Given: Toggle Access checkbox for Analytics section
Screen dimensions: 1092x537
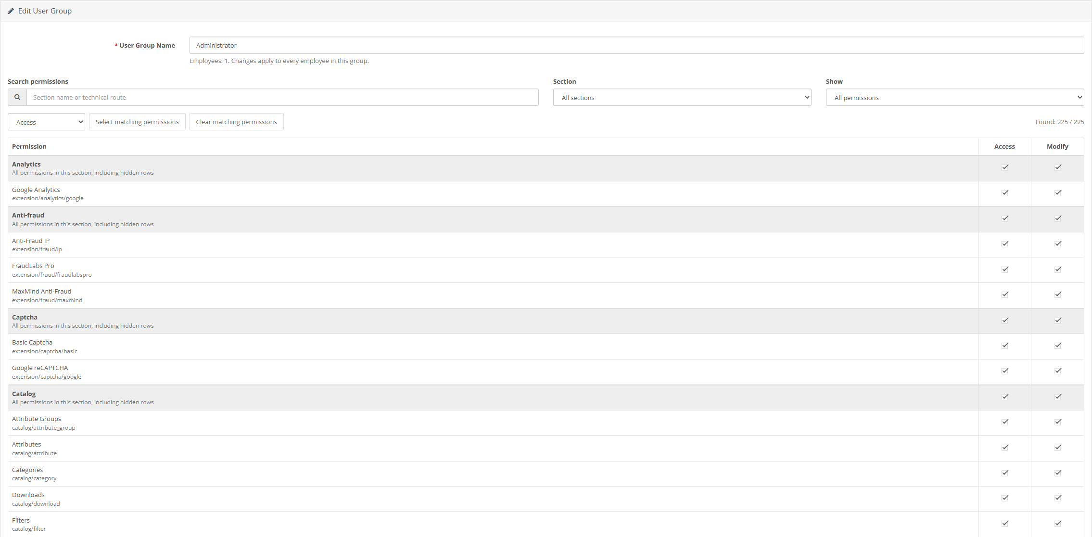Looking at the screenshot, I should pos(1005,167).
